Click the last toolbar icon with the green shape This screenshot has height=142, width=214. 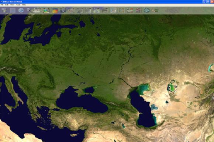pyautogui.click(x=155, y=10)
